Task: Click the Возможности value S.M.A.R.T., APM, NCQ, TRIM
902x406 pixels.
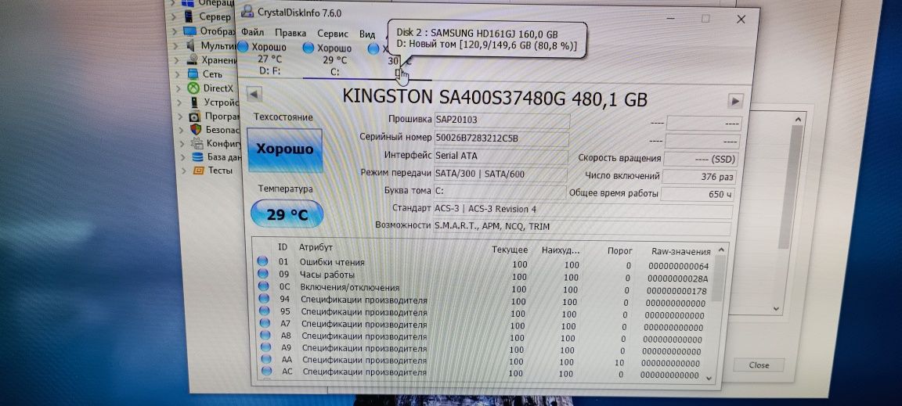Action: click(x=581, y=228)
